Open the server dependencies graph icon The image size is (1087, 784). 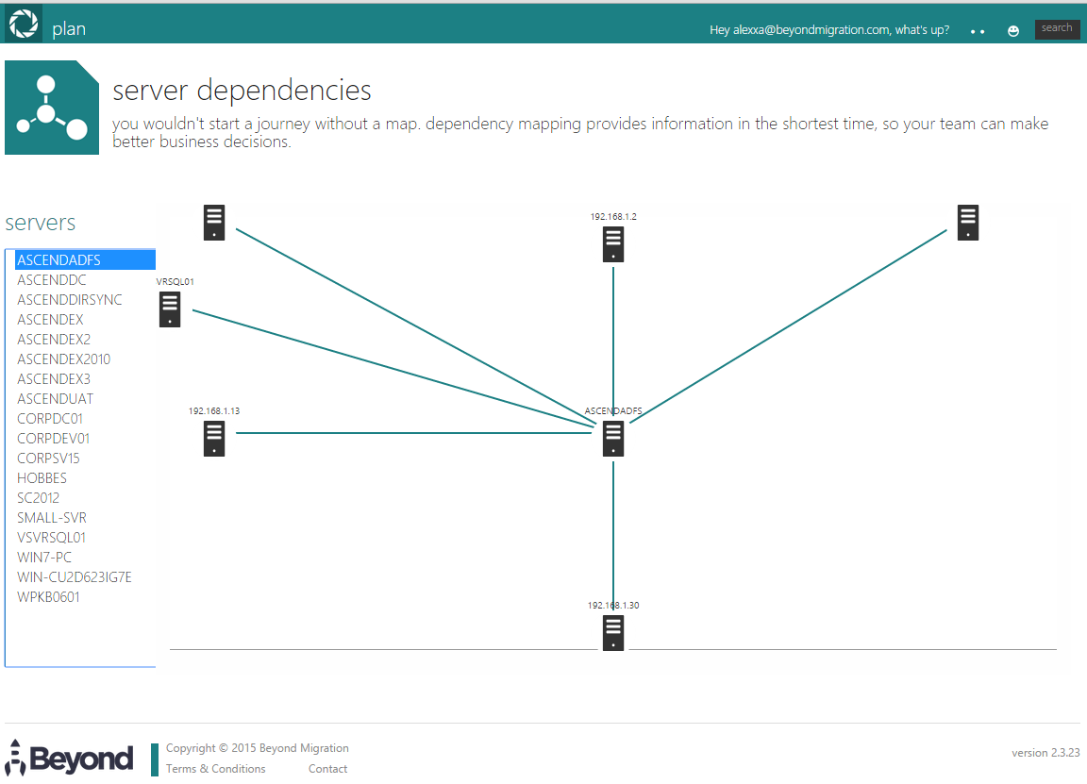[52, 108]
